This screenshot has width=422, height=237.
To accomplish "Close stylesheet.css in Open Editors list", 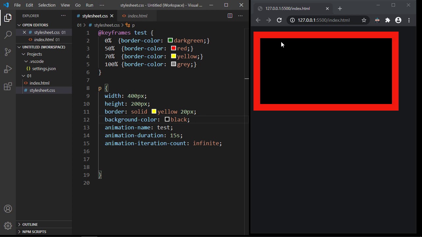I will point(24,32).
